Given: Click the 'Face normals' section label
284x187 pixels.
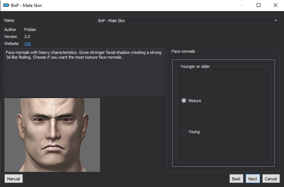Looking at the screenshot, I should pos(183,52).
